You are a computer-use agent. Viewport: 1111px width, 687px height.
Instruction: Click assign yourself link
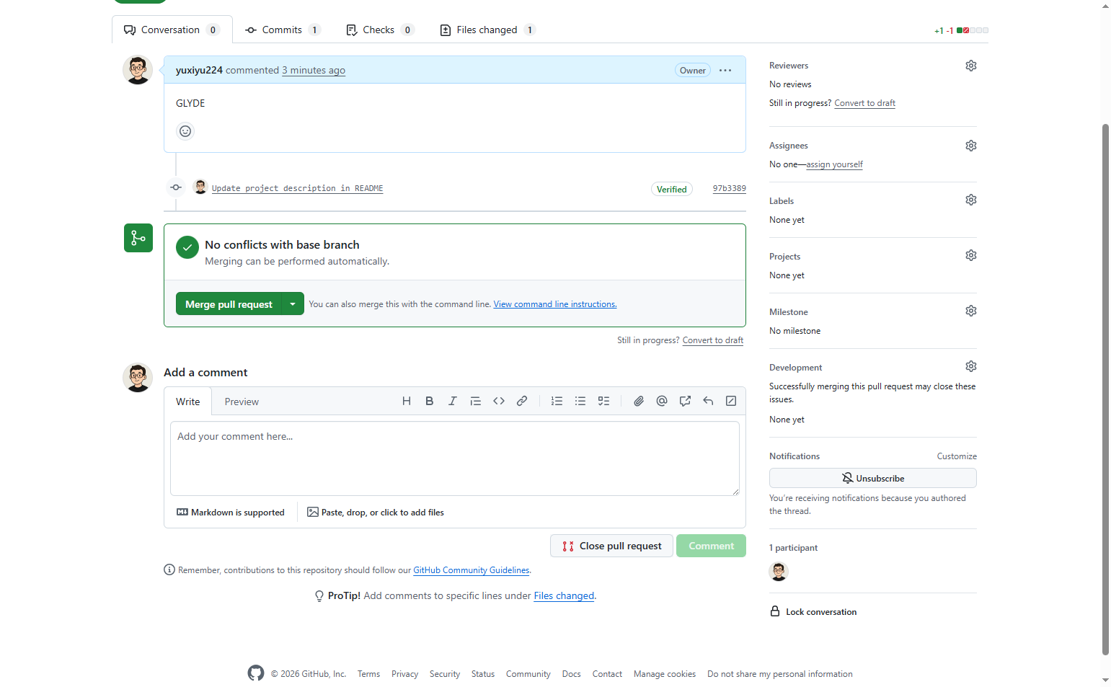[x=834, y=164]
